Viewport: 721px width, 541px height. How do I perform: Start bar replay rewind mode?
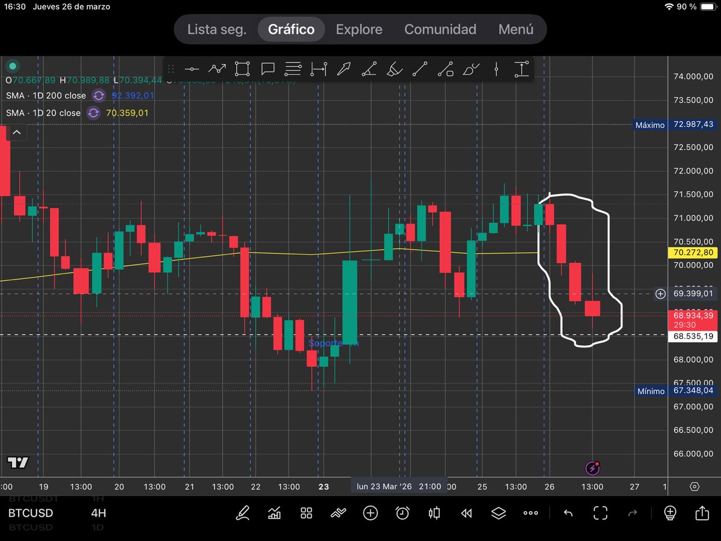click(x=466, y=513)
